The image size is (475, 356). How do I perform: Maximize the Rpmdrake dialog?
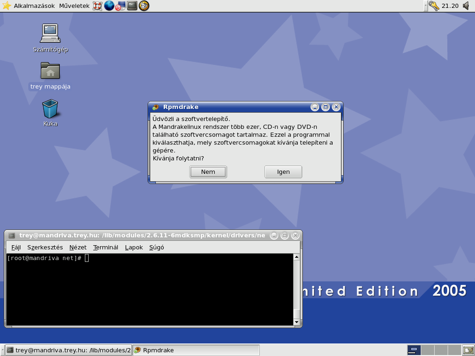(325, 107)
